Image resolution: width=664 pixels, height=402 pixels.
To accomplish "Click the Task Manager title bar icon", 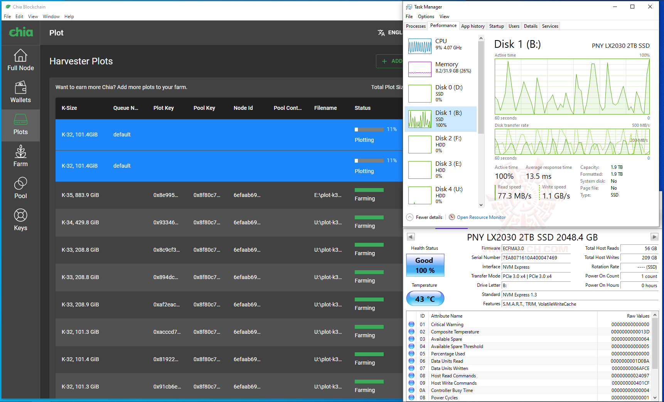I will 409,7.
